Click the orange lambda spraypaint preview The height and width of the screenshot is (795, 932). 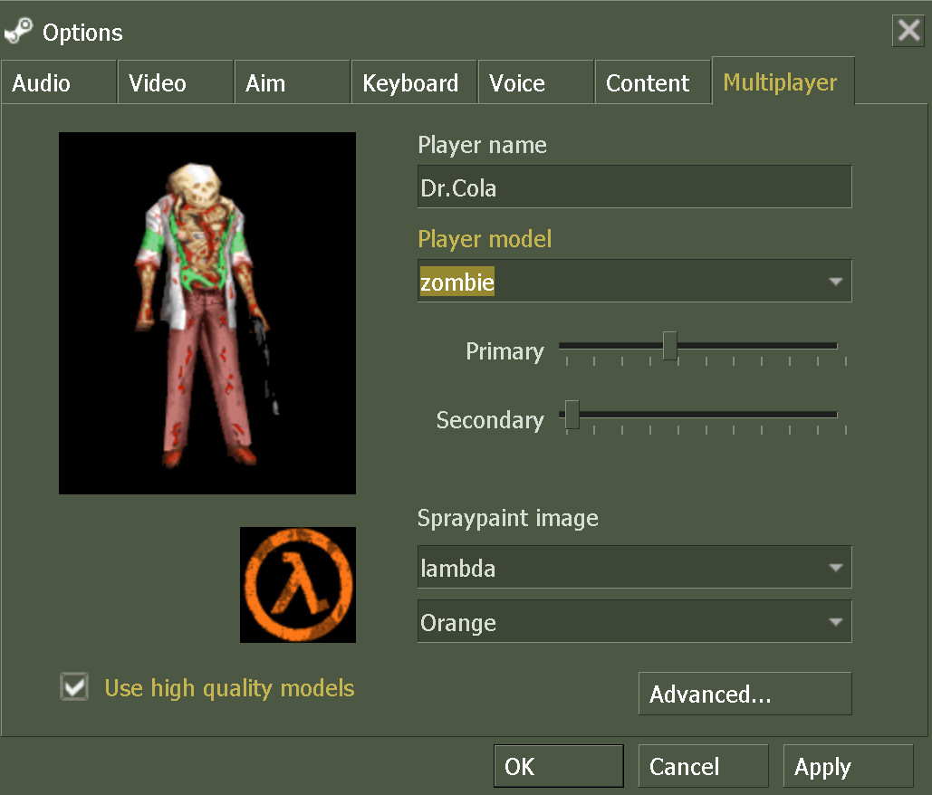297,584
